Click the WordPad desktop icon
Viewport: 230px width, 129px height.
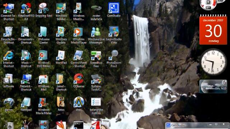61,55
